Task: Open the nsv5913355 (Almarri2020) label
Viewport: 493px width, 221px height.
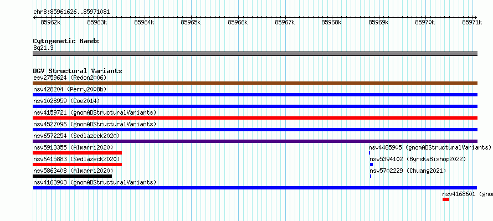Action: pos(73,147)
